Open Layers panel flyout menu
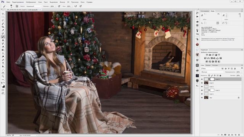The width and height of the screenshot is (244, 137). coord(242,65)
